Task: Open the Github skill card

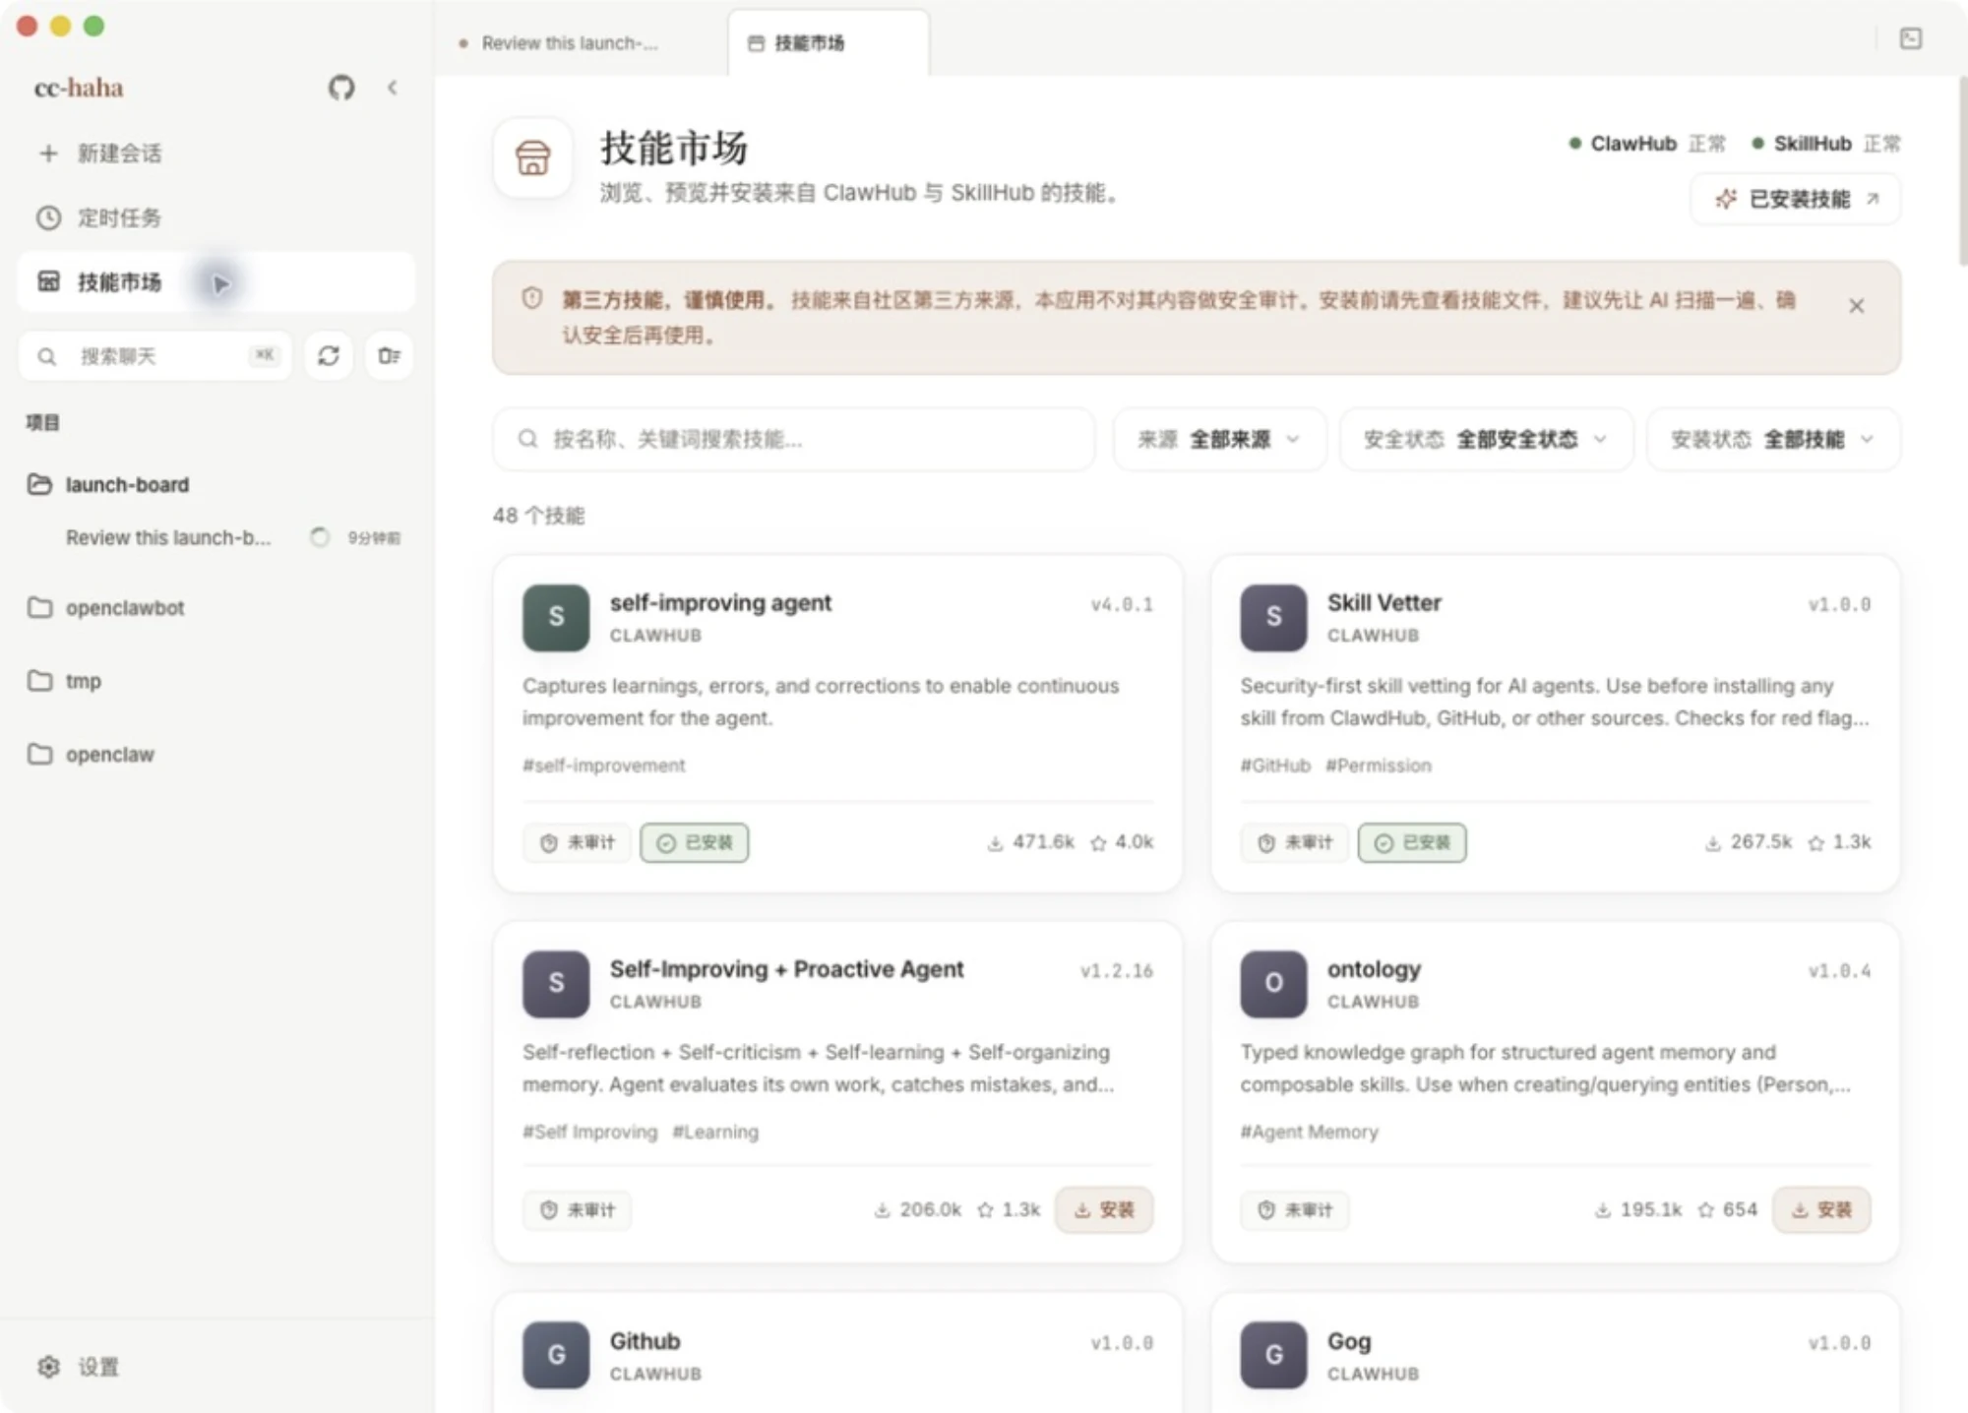Action: [837, 1353]
